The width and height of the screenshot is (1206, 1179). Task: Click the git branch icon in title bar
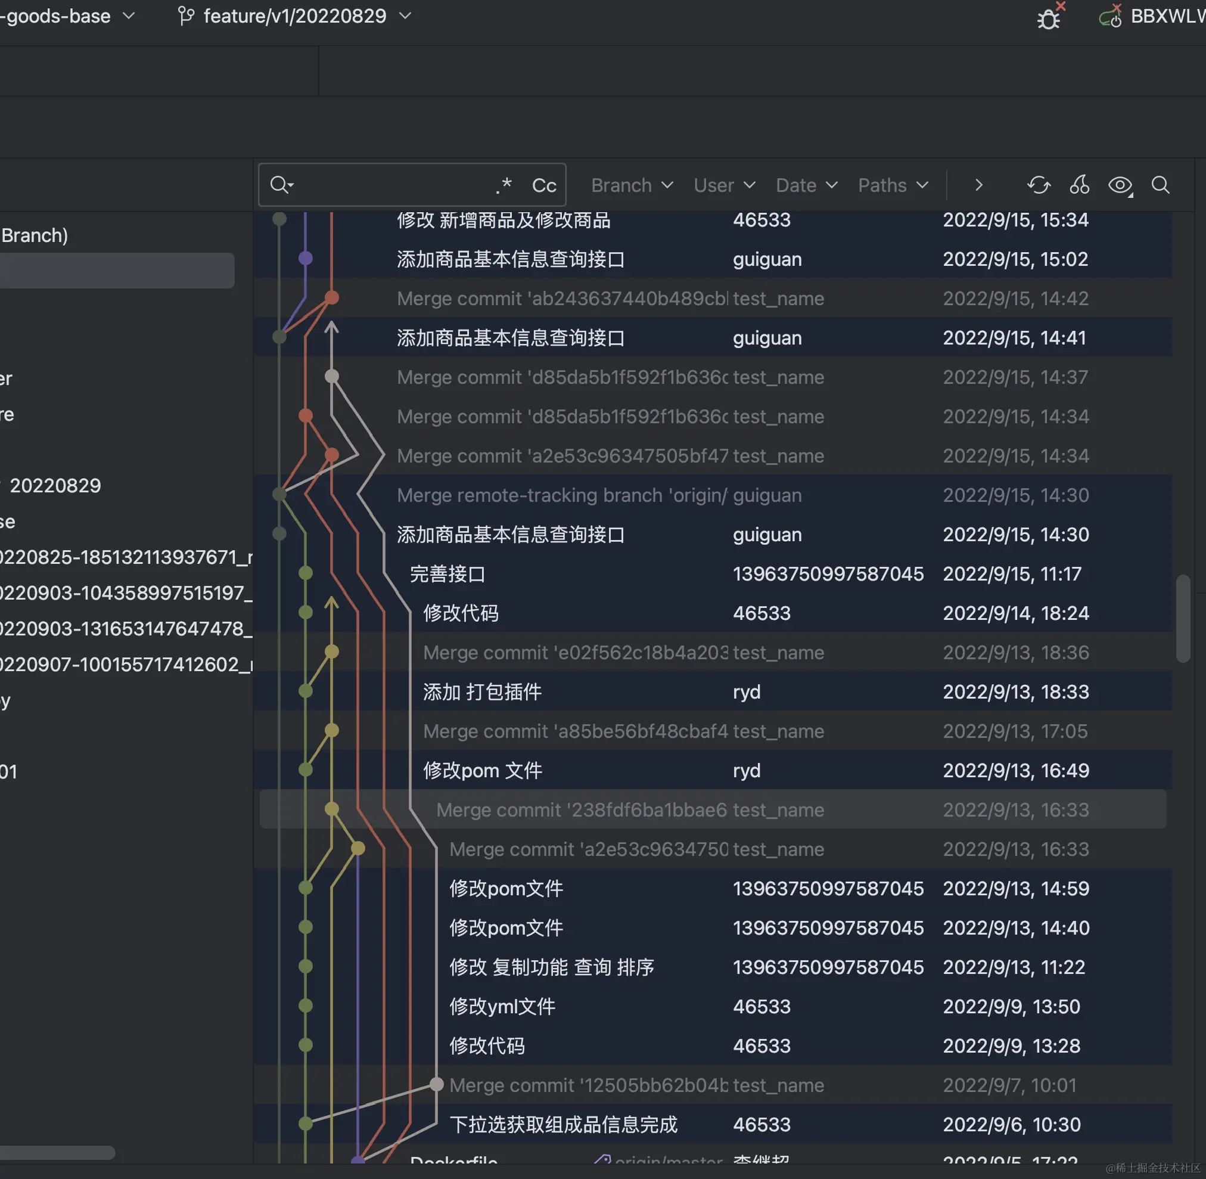186,16
